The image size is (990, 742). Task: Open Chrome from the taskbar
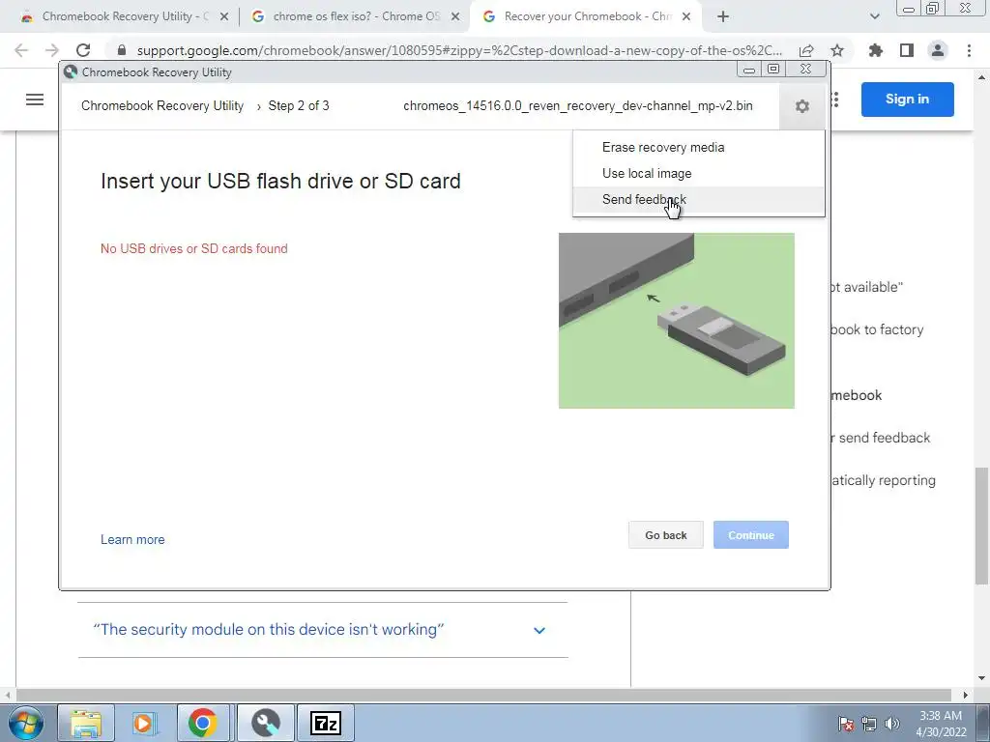202,723
